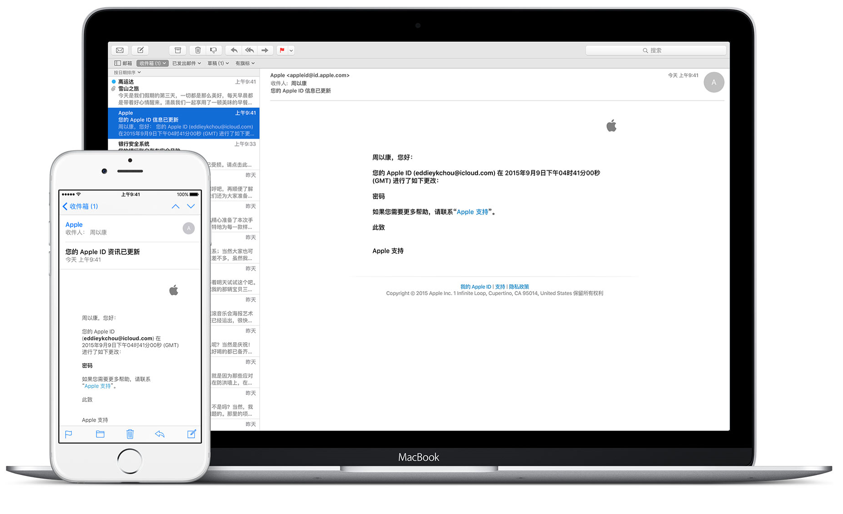Open 隐私政策 footer link
The height and width of the screenshot is (514, 843).
tap(519, 287)
